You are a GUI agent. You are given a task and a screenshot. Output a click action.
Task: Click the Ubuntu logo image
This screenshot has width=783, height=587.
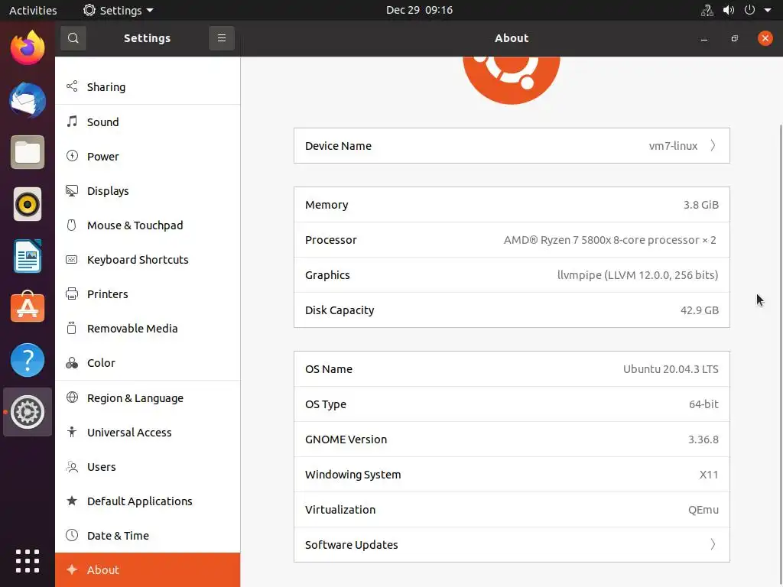(x=512, y=79)
